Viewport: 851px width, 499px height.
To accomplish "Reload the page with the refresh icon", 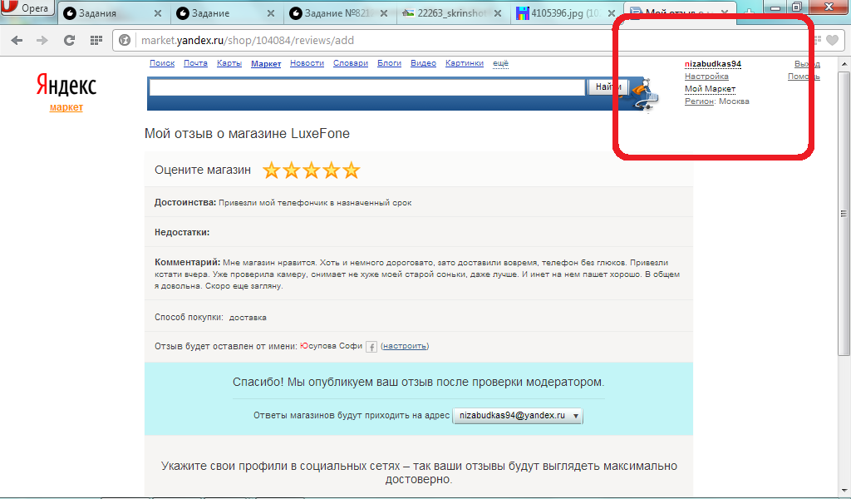I will coord(69,40).
